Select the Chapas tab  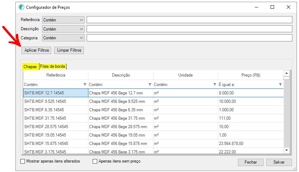pyautogui.click(x=30, y=66)
